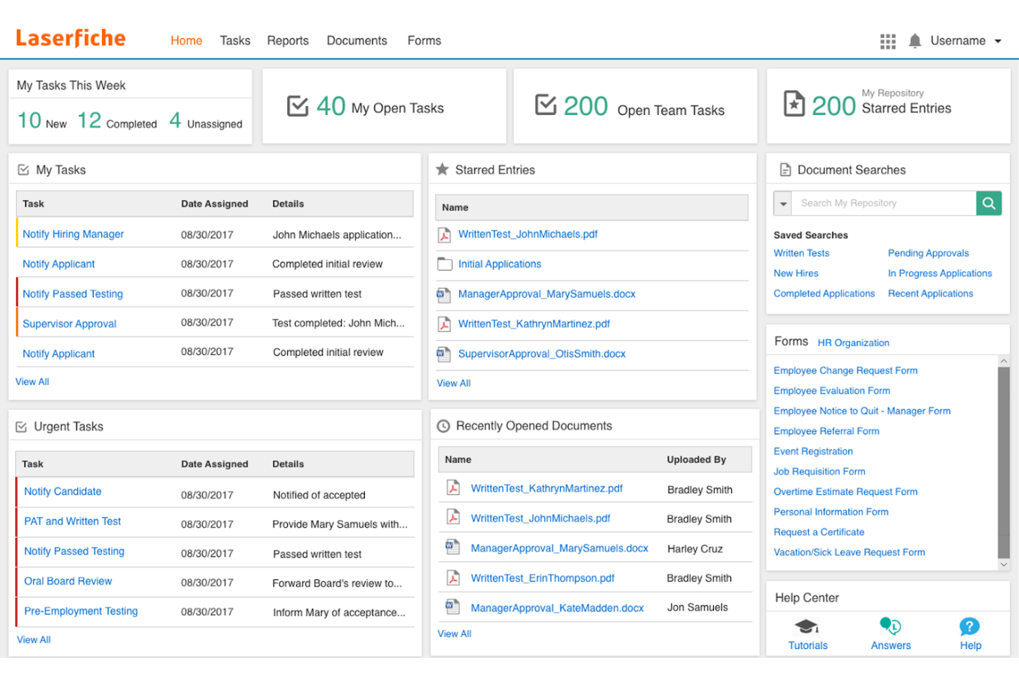Viewport: 1019px width, 680px height.
Task: Open the Employee Evaluation Form
Action: click(832, 391)
